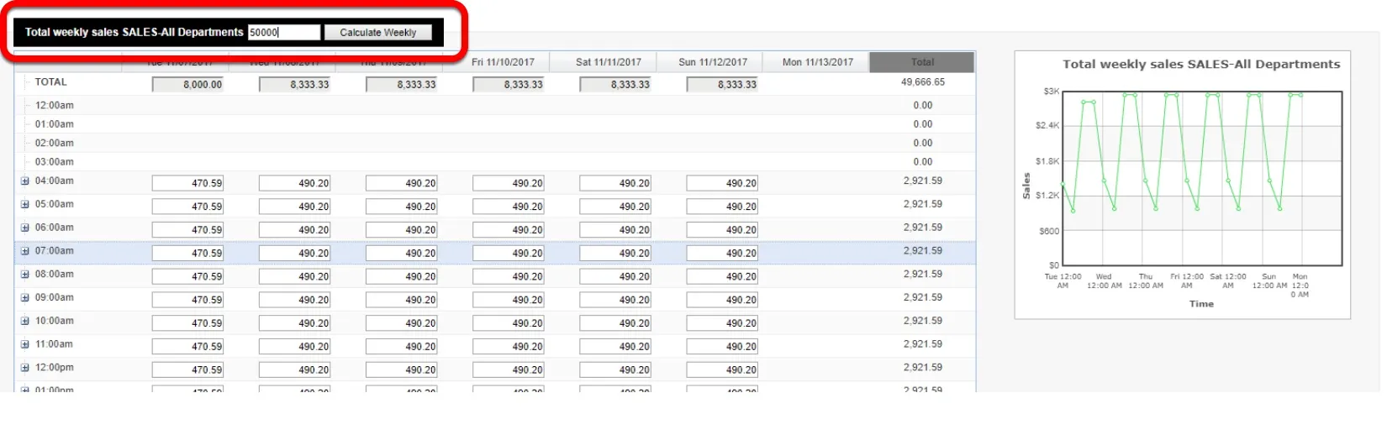
Task: Edit the 08:00am Sunday cell 490.20
Action: pyautogui.click(x=721, y=277)
